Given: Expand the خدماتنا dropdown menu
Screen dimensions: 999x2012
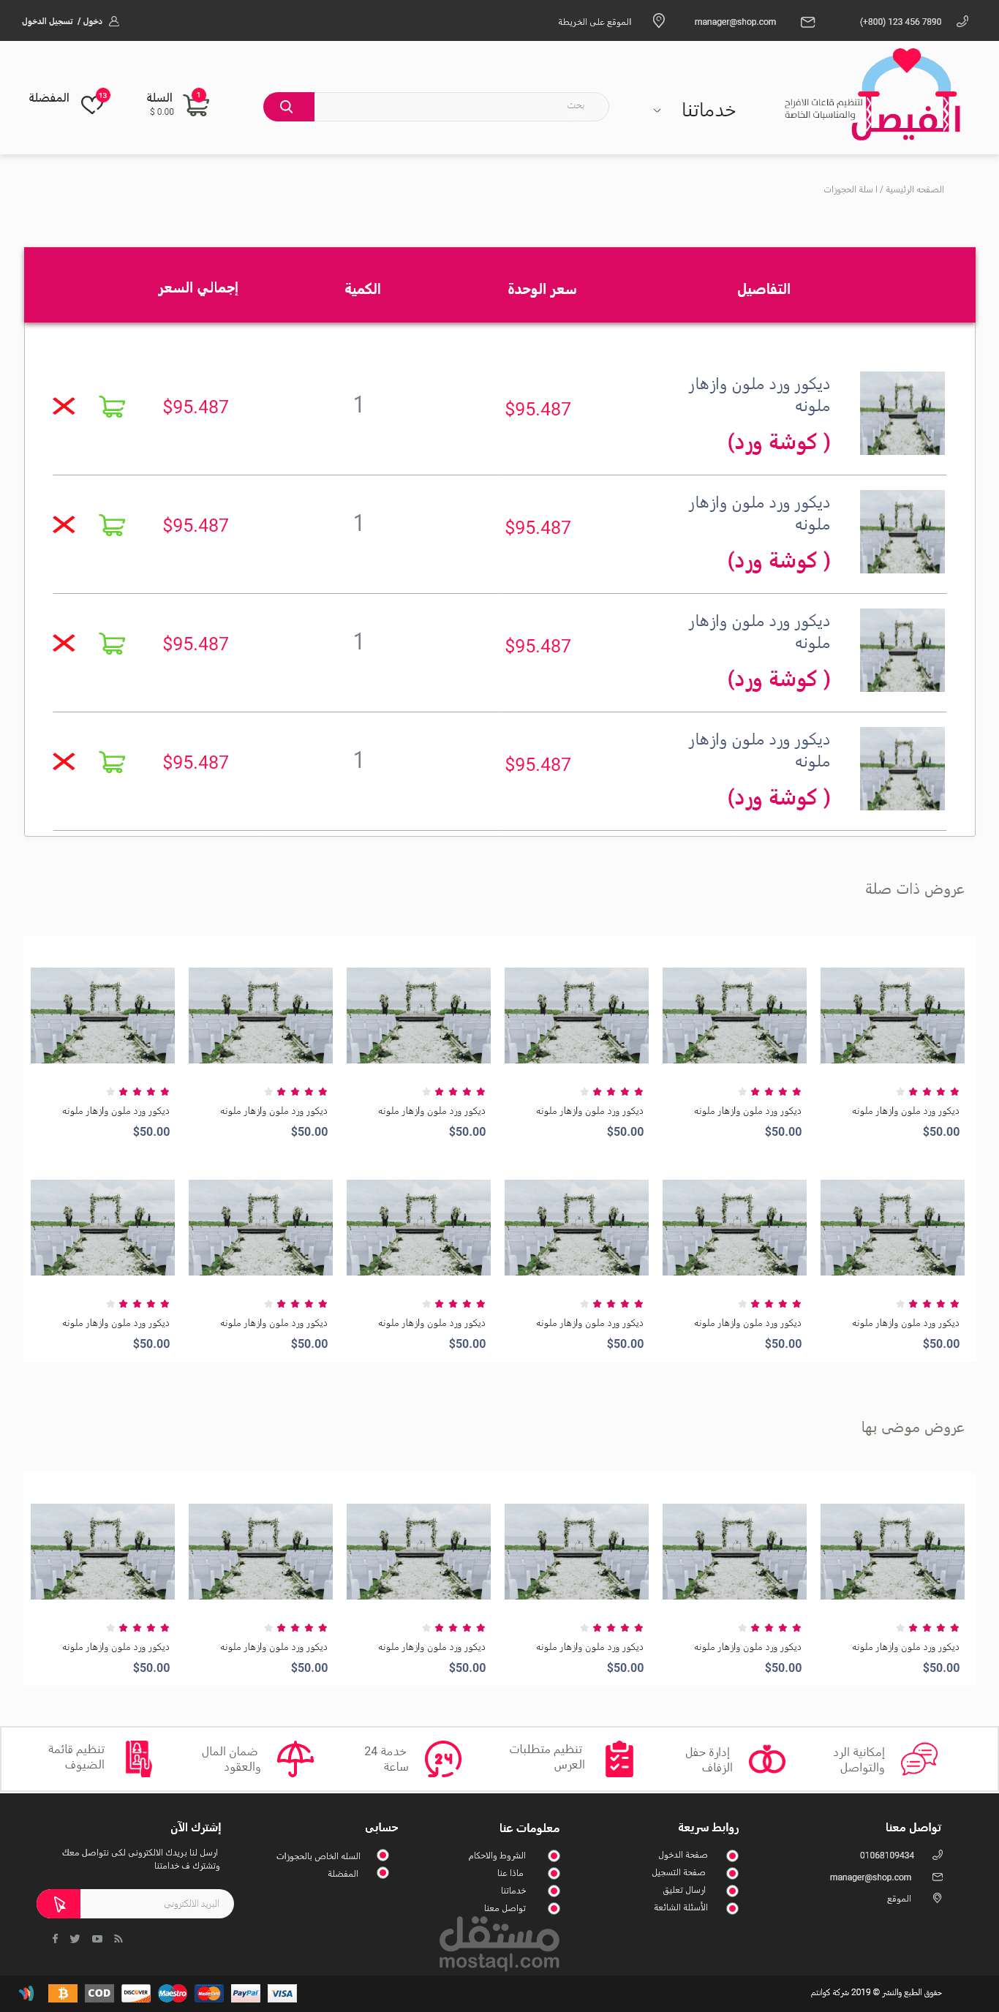Looking at the screenshot, I should click(708, 110).
